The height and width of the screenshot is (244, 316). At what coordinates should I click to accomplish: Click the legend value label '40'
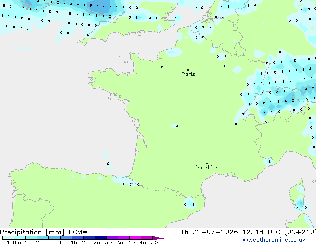point(131,242)
